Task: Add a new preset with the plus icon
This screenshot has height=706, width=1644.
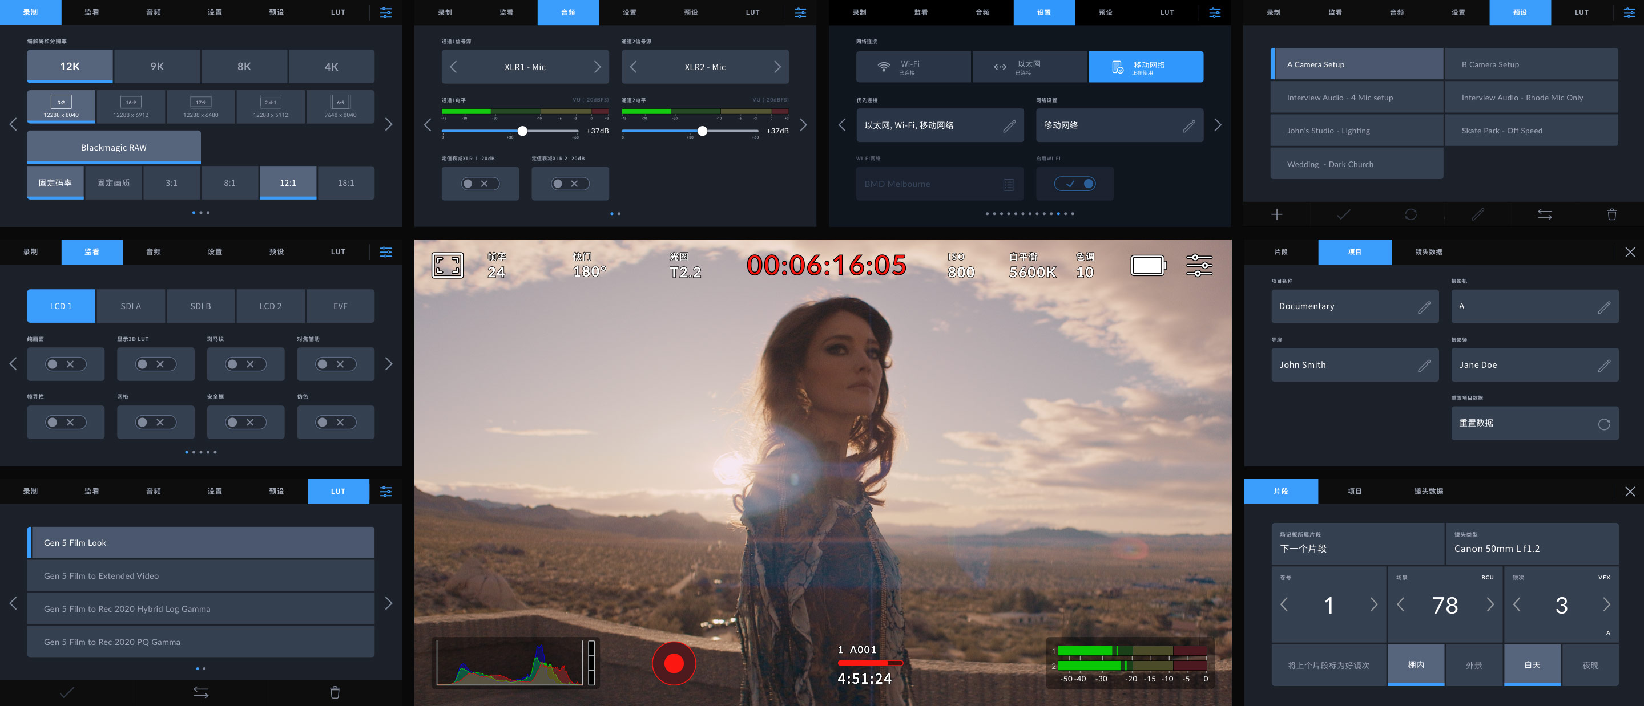Action: [1276, 214]
